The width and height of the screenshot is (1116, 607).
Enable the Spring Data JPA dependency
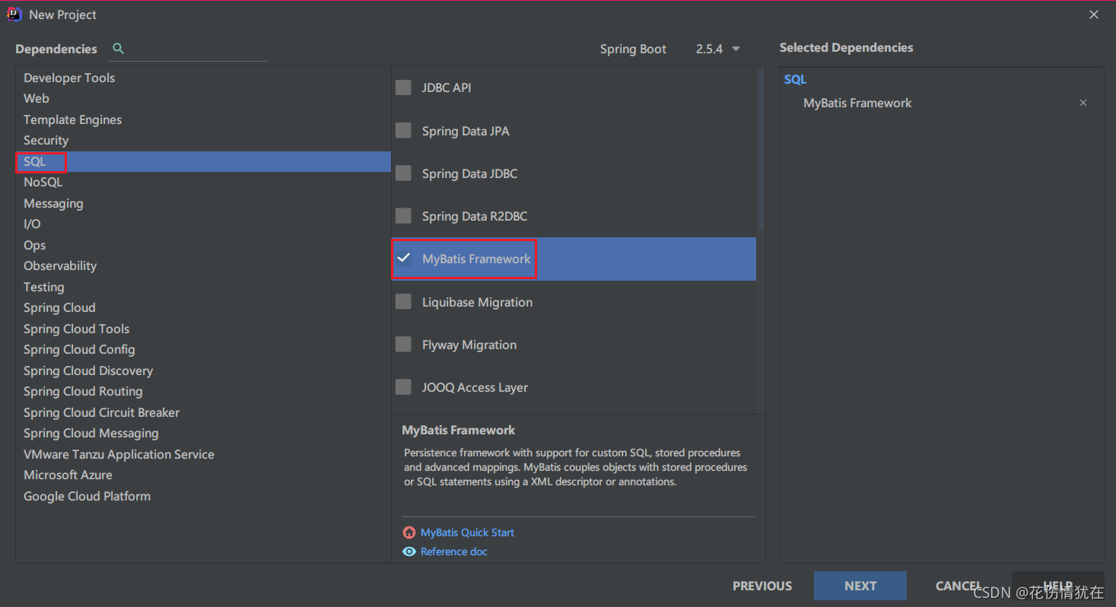point(403,131)
